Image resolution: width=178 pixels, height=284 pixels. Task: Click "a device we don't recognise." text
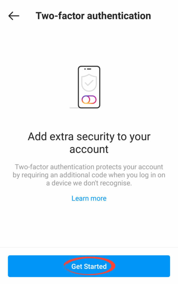click(89, 183)
